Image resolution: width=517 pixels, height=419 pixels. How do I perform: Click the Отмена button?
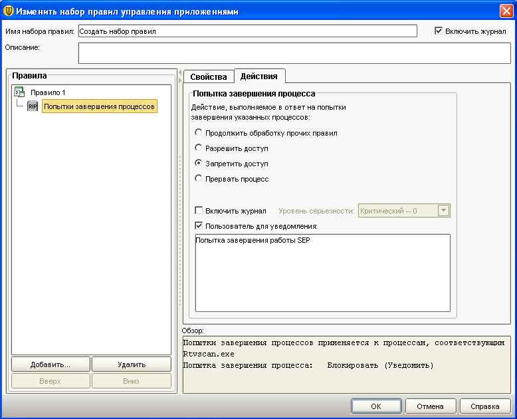click(431, 406)
